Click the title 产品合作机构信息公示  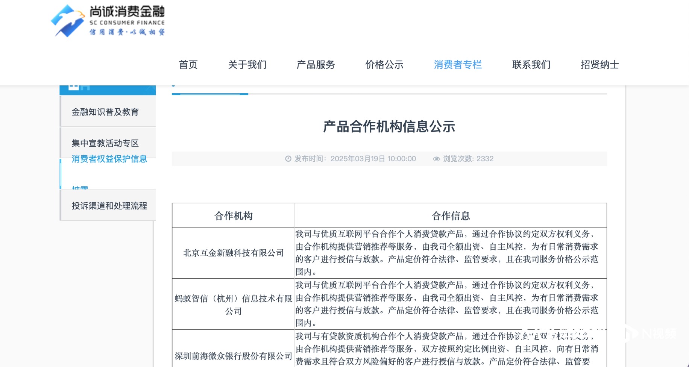(x=389, y=127)
